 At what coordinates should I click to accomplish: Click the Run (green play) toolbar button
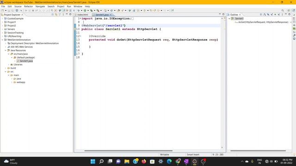point(85,11)
